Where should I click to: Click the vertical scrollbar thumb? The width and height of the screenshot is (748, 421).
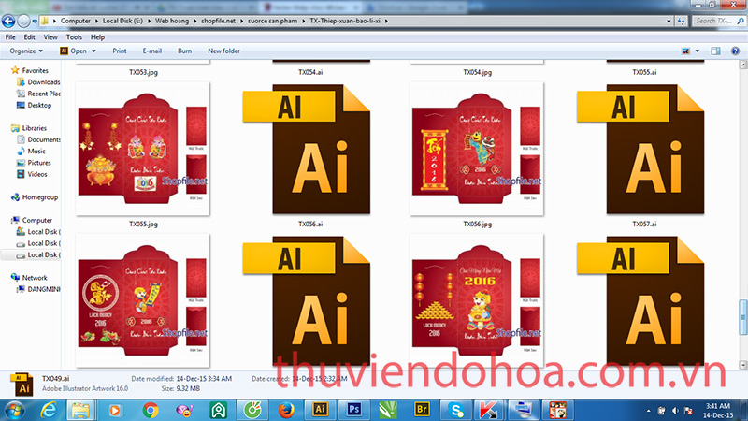743,317
